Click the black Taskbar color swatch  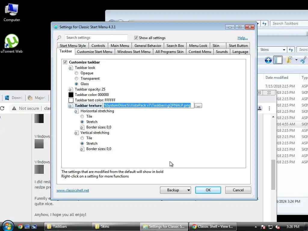pyautogui.click(x=71, y=95)
